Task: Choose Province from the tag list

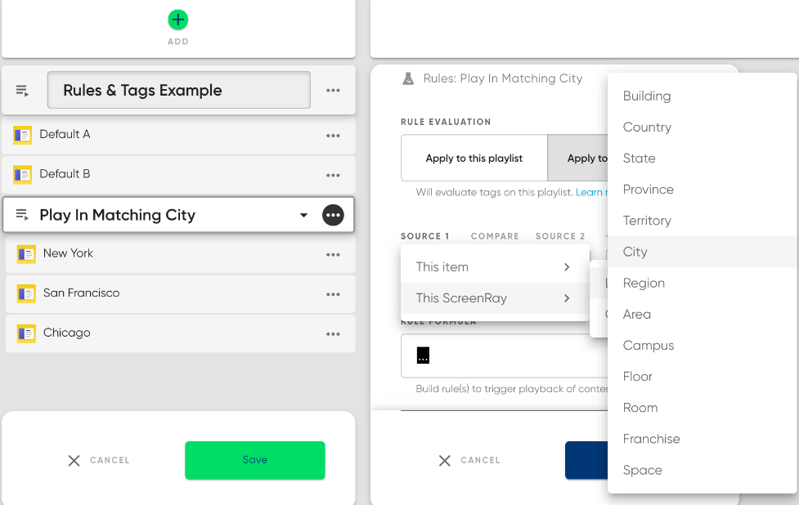Action: [x=702, y=189]
